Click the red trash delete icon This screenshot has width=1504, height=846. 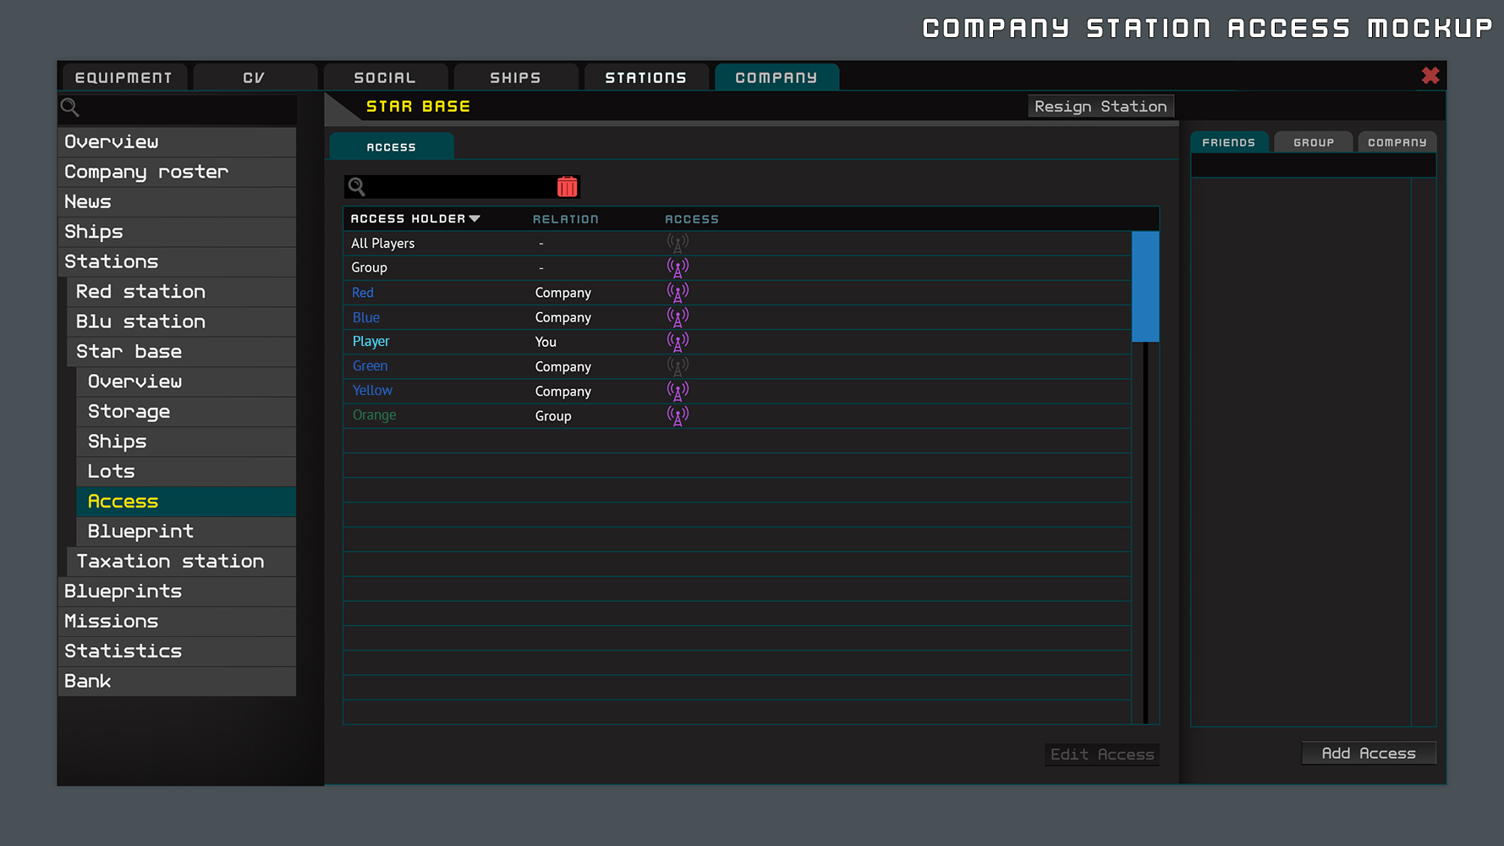[567, 187]
